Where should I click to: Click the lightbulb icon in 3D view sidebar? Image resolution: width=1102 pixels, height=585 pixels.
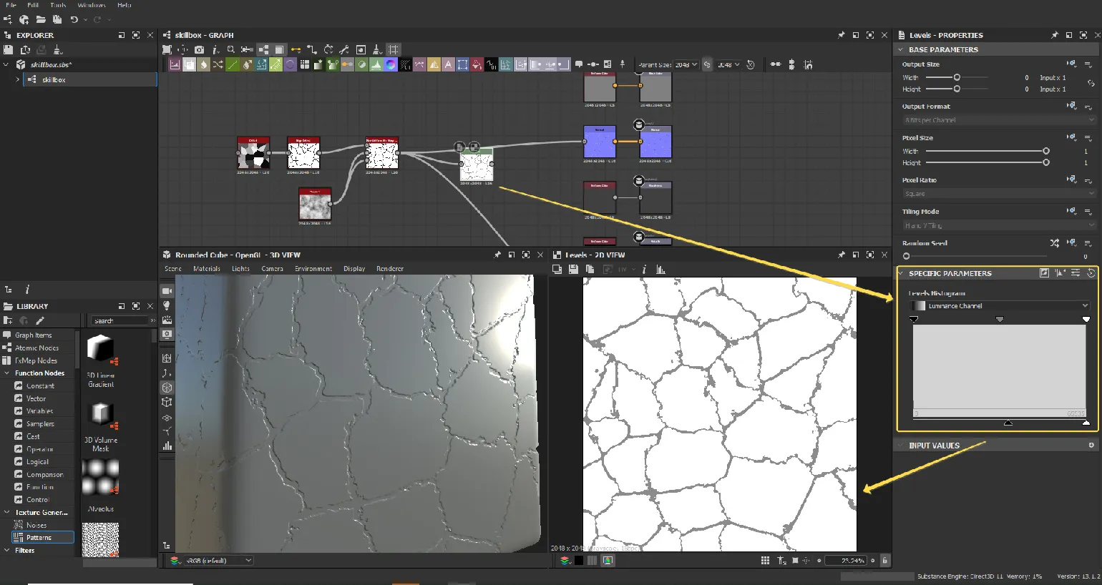(x=167, y=305)
